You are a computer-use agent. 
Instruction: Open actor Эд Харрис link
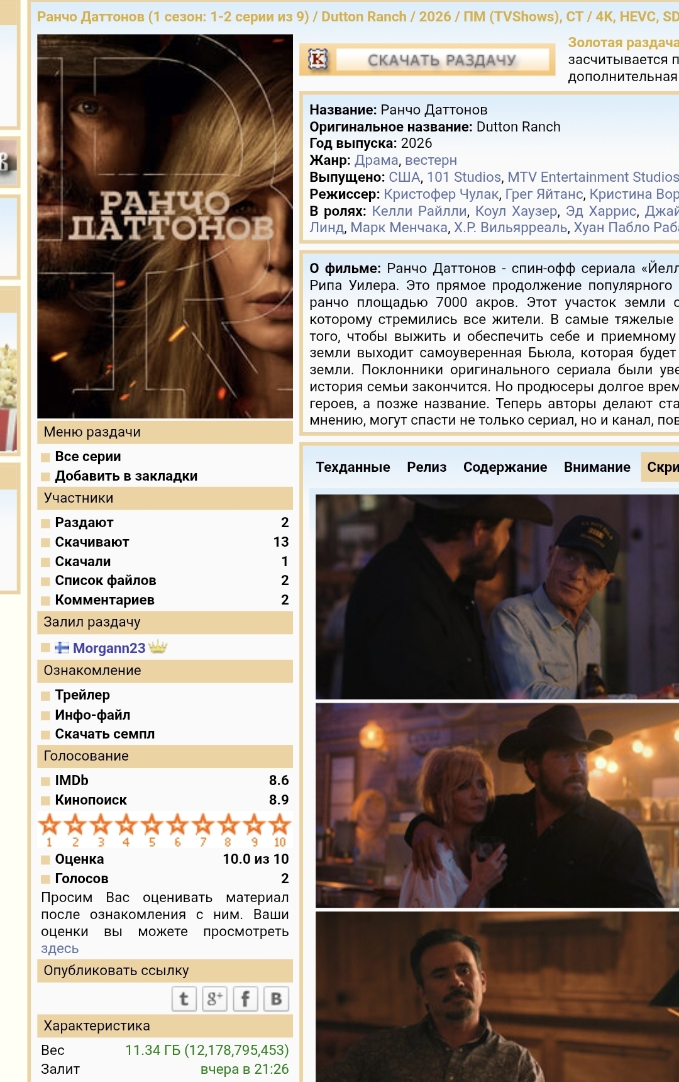click(x=602, y=211)
